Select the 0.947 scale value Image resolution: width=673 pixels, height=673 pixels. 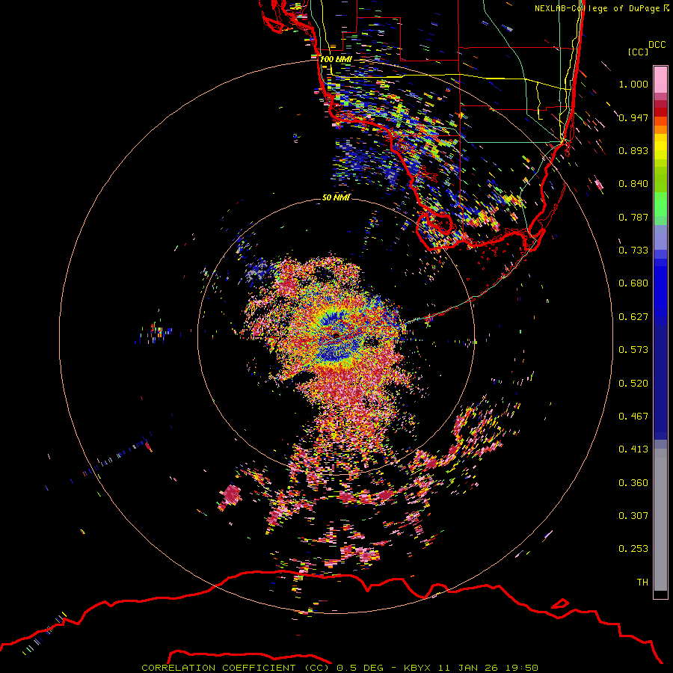(633, 117)
